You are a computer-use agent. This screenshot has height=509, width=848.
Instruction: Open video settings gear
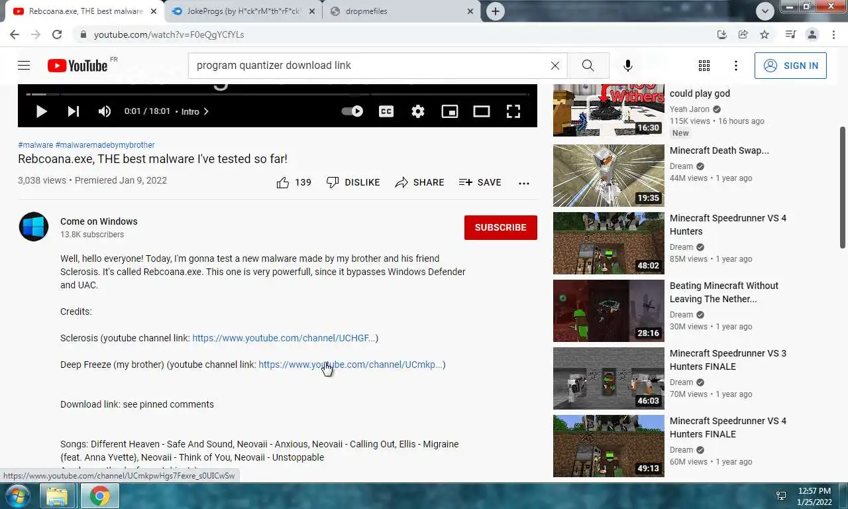click(x=418, y=111)
